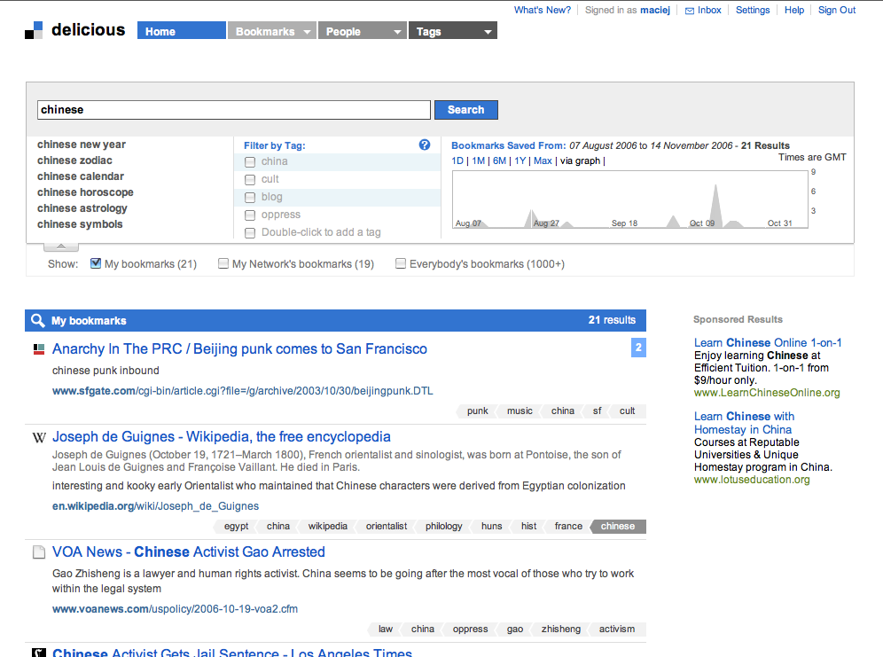Viewport: 883px width, 657px height.
Task: Click the page icon beside VOA News
Action: coord(39,552)
